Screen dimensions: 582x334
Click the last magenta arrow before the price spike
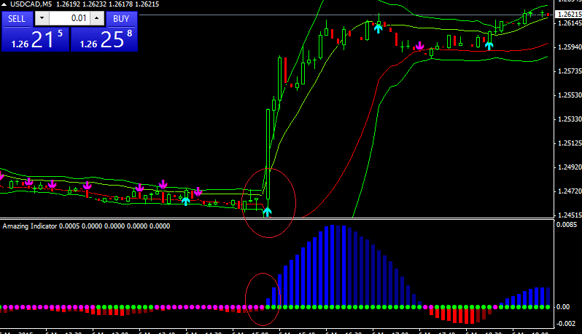click(198, 191)
